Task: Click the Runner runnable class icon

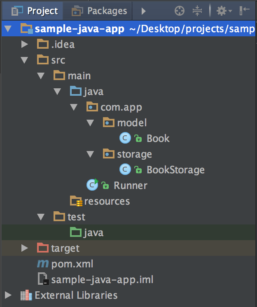Action: click(x=92, y=184)
